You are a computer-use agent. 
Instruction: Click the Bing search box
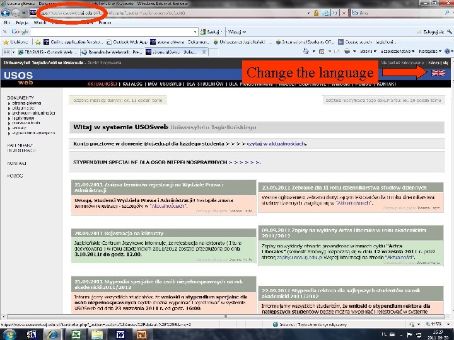coord(397,13)
